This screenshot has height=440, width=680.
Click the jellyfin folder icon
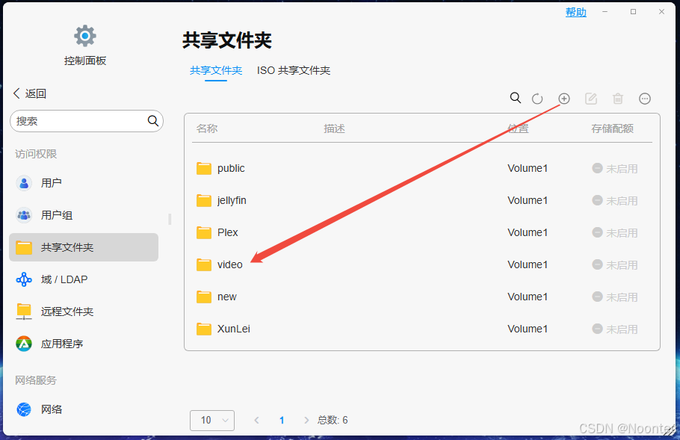pyautogui.click(x=204, y=200)
